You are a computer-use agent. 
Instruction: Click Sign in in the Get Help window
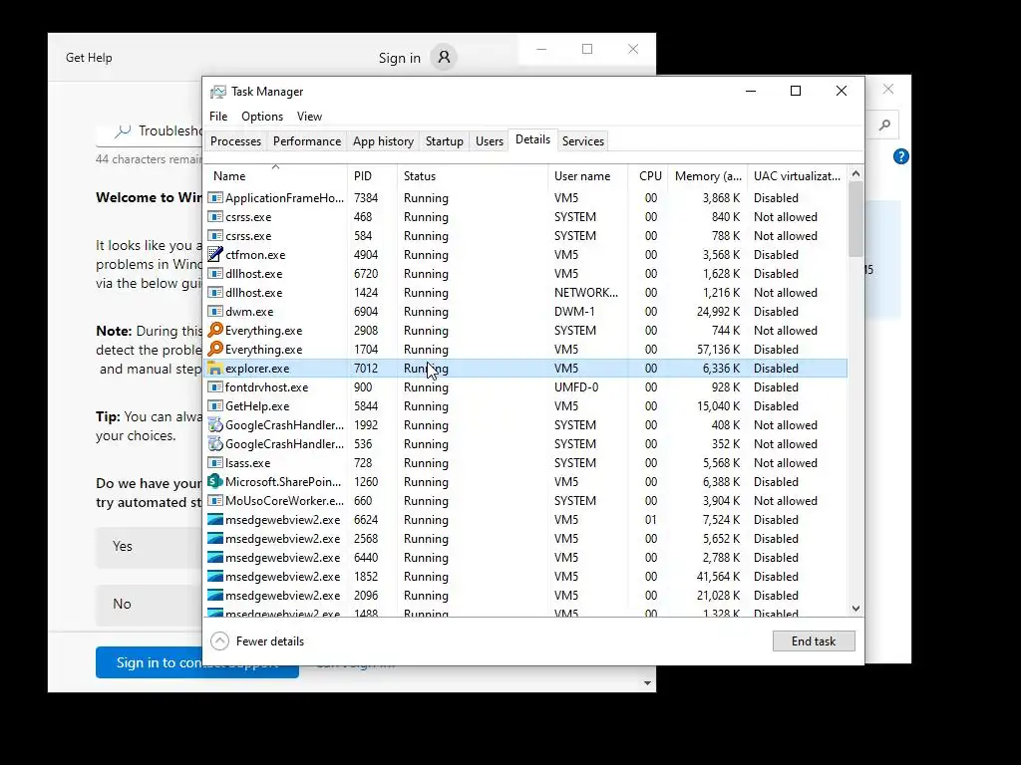[400, 58]
